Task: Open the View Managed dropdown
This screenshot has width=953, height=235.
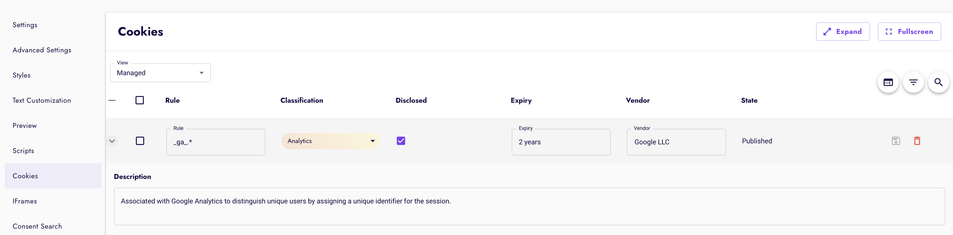Action: [160, 73]
